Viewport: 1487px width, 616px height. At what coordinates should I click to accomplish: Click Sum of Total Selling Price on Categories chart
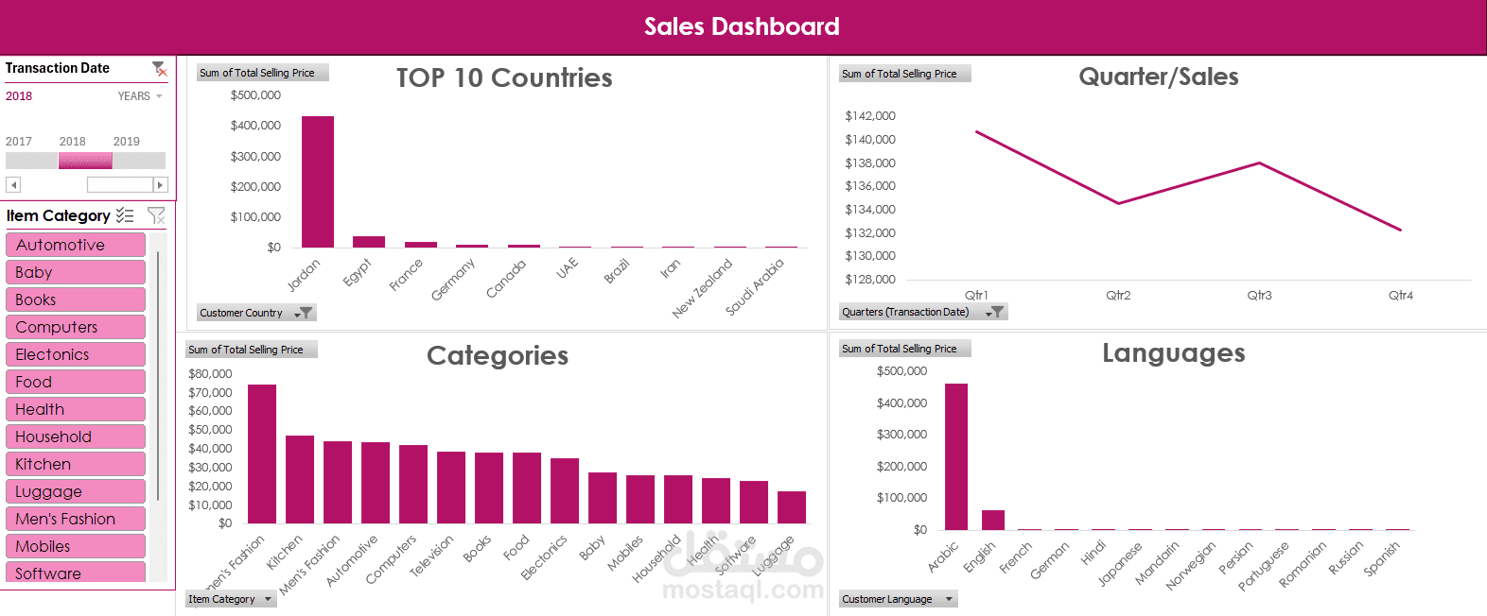pos(251,350)
